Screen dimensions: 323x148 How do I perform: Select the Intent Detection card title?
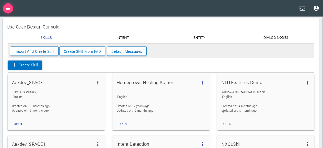133,144
